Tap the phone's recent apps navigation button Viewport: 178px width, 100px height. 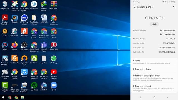[x=141, y=97]
